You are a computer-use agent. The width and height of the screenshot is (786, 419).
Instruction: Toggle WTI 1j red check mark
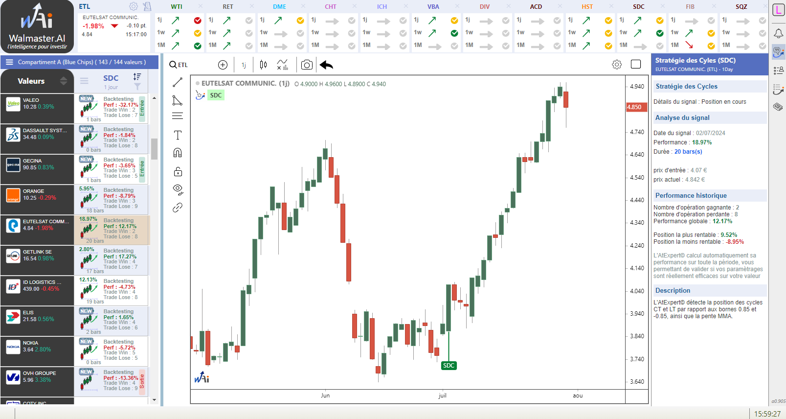coord(198,21)
